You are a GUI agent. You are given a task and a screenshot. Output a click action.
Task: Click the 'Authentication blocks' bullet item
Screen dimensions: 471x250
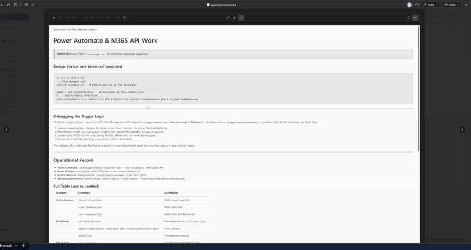click(x=121, y=179)
